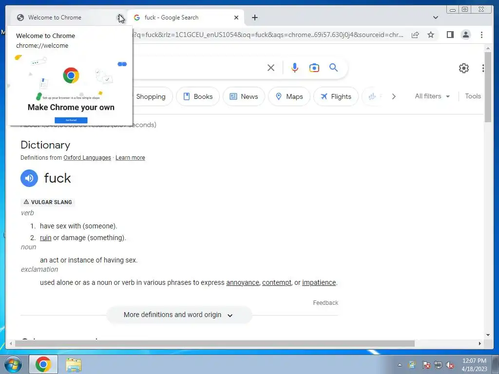Click the share this page icon
The image size is (499, 374).
[x=415, y=35]
